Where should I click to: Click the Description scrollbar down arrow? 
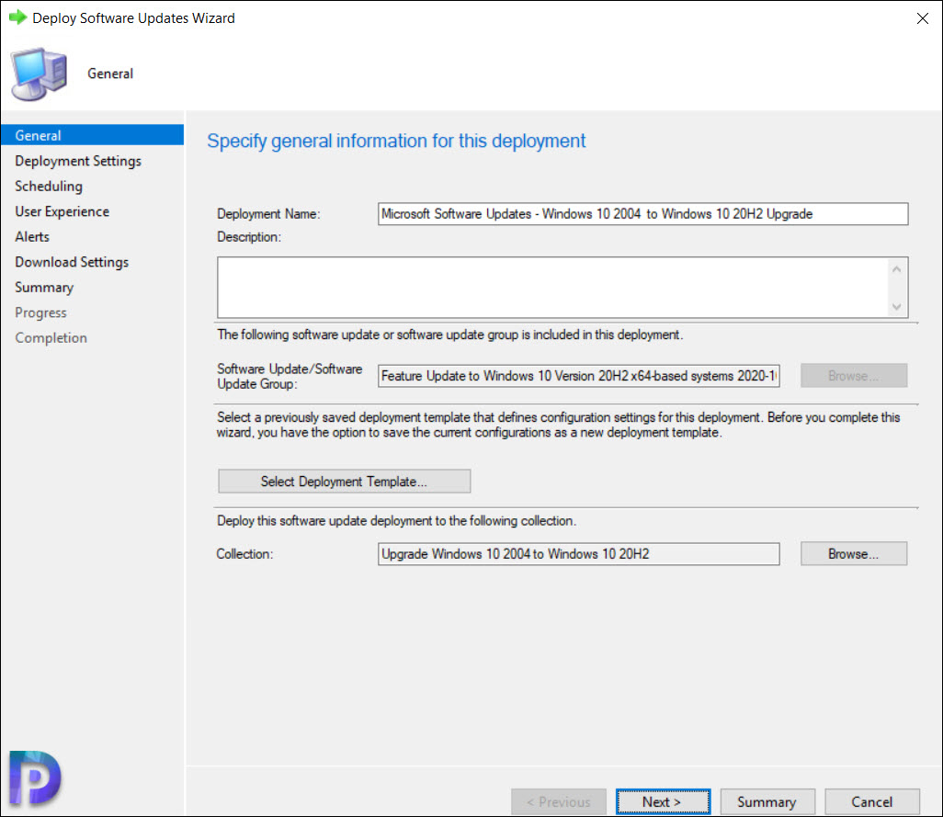pos(897,307)
